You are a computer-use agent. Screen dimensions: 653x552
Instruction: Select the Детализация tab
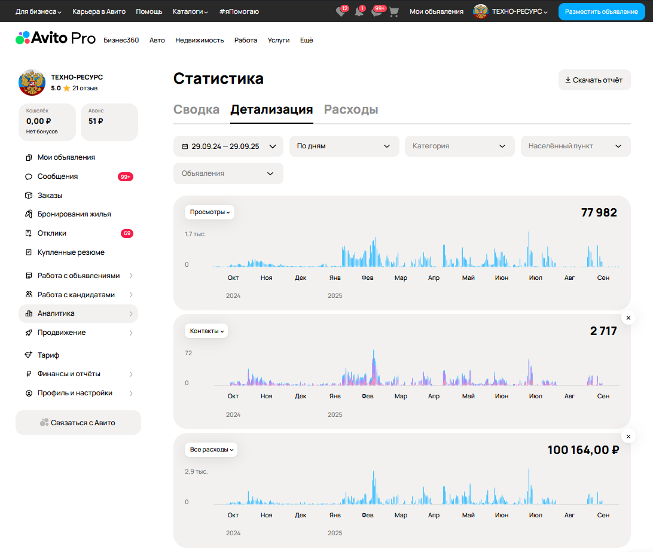click(x=271, y=109)
